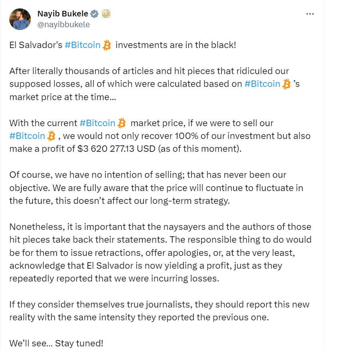Click the #Bitcoin hashtag before ", we would not only"
Screen dimensions: 339x350
click(27, 136)
